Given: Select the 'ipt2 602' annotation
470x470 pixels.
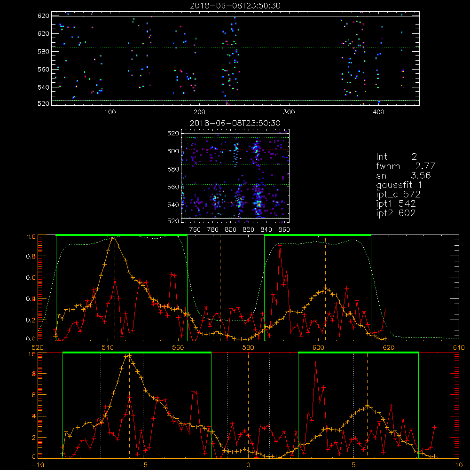Looking at the screenshot, I should (396, 213).
